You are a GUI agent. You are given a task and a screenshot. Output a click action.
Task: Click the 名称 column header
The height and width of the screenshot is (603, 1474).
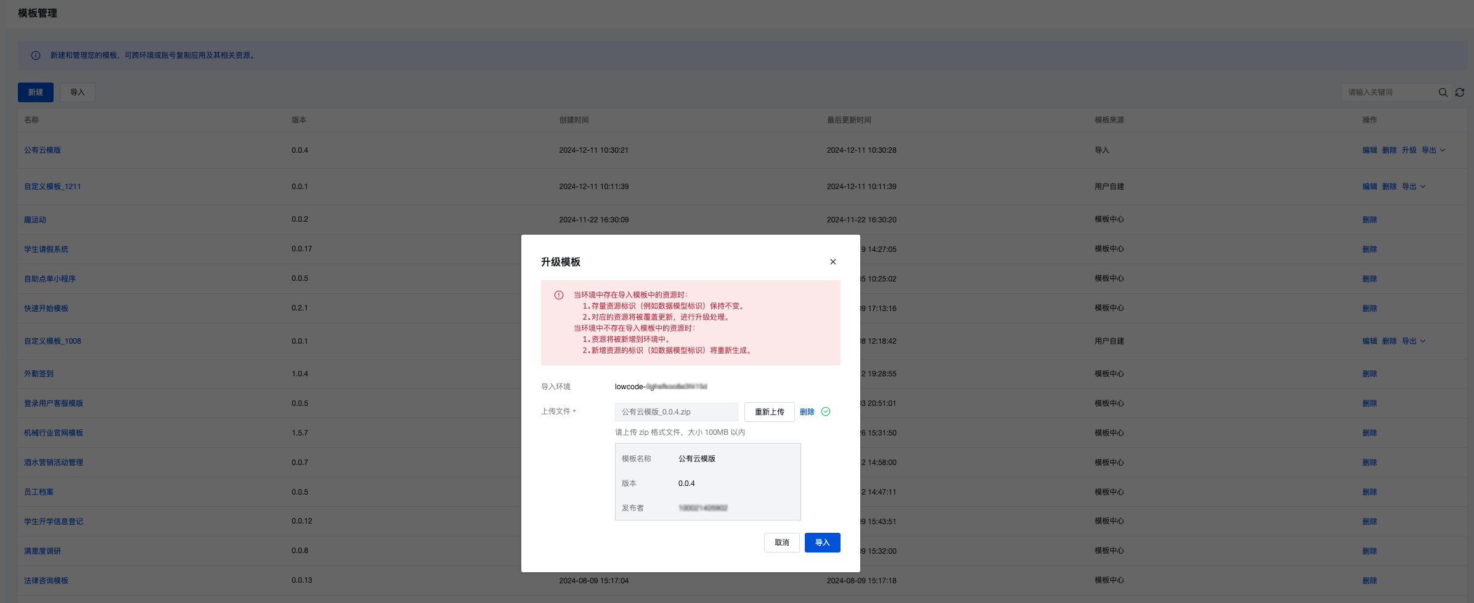(x=31, y=120)
